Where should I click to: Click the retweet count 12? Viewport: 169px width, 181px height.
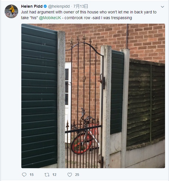click(x=54, y=175)
